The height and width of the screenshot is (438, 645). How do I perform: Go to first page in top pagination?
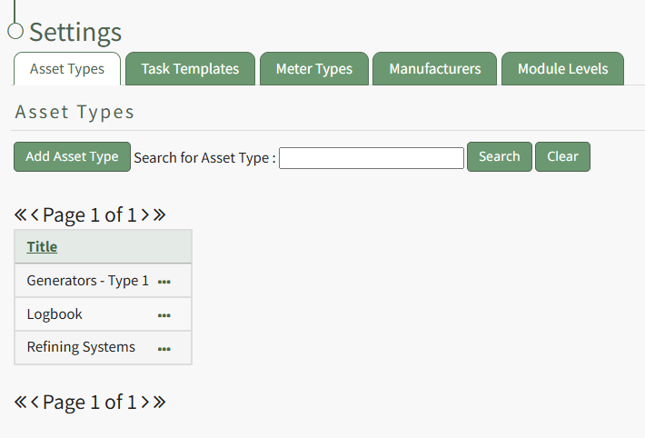[20, 215]
